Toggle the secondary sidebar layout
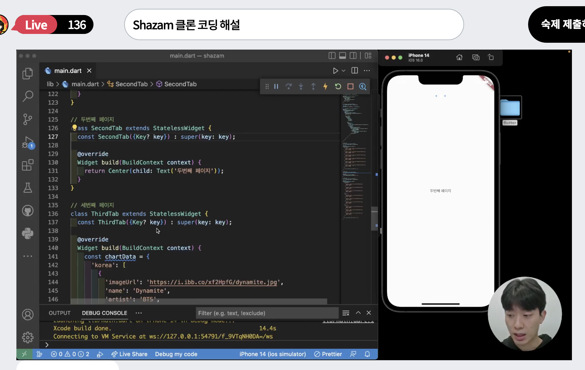Screen dimensions: 585x370 click(353, 56)
